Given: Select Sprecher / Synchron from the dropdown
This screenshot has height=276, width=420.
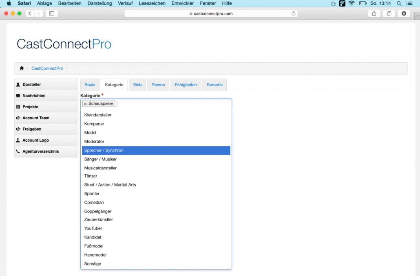Looking at the screenshot, I should pos(156,150).
